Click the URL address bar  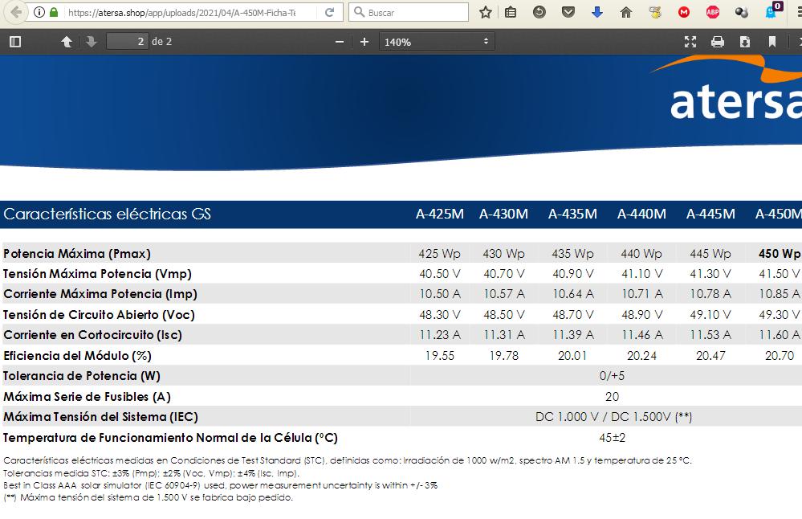click(x=182, y=12)
